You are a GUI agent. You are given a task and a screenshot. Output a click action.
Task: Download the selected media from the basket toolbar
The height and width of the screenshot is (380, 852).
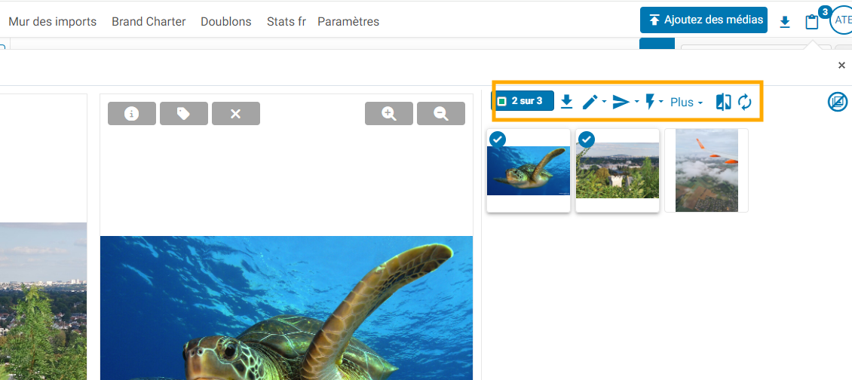coord(567,102)
